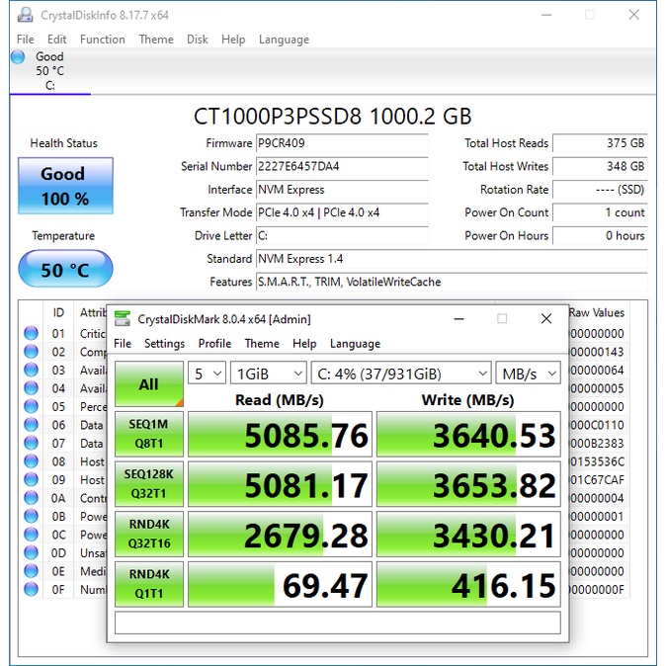Open CrystalDiskMark Settings menu
This screenshot has height=666, width=666.
(164, 343)
